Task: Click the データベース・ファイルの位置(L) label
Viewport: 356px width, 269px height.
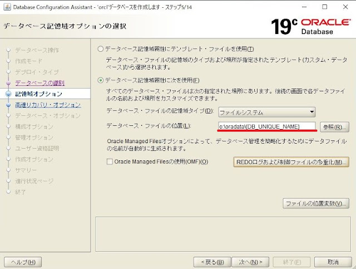Action: click(x=149, y=126)
